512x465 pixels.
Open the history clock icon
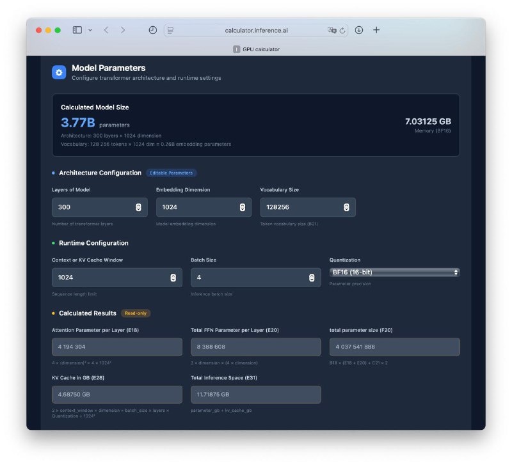tap(152, 30)
